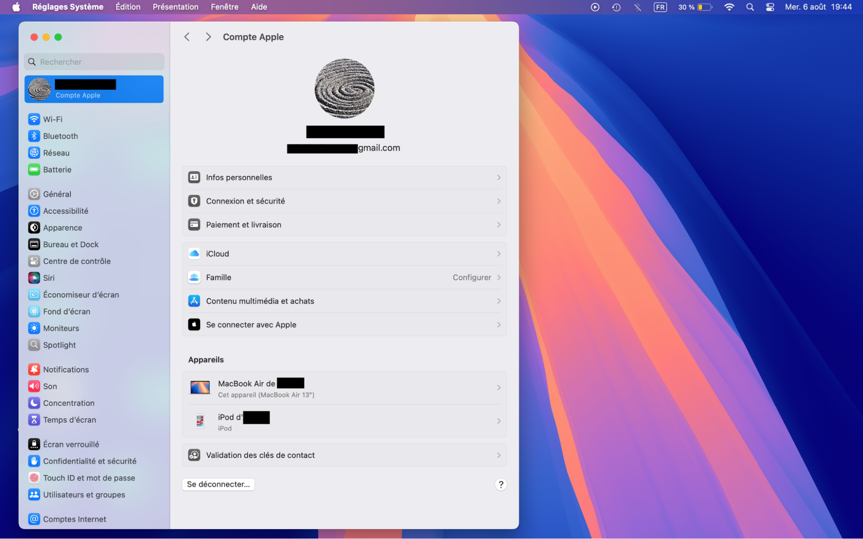Select Bluetooth in the sidebar
The image size is (863, 539).
(60, 136)
